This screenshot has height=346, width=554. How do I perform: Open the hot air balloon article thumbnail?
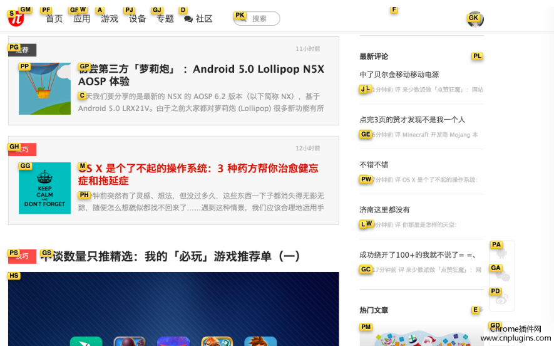(44, 89)
